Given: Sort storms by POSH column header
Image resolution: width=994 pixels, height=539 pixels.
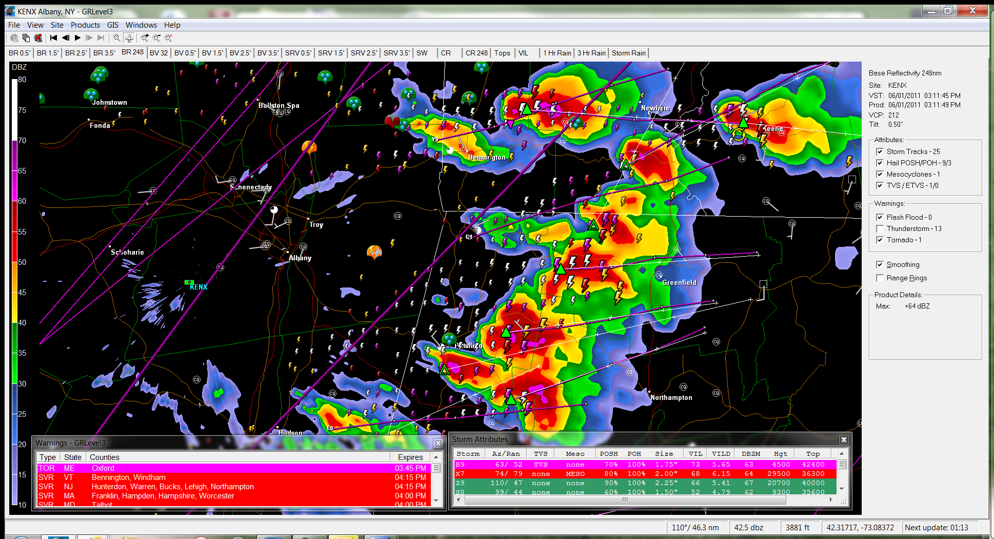Looking at the screenshot, I should [x=609, y=454].
